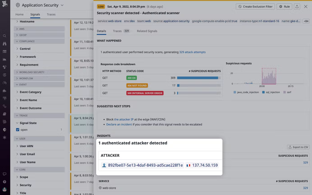Switch to the Signals tab

coord(35,14)
